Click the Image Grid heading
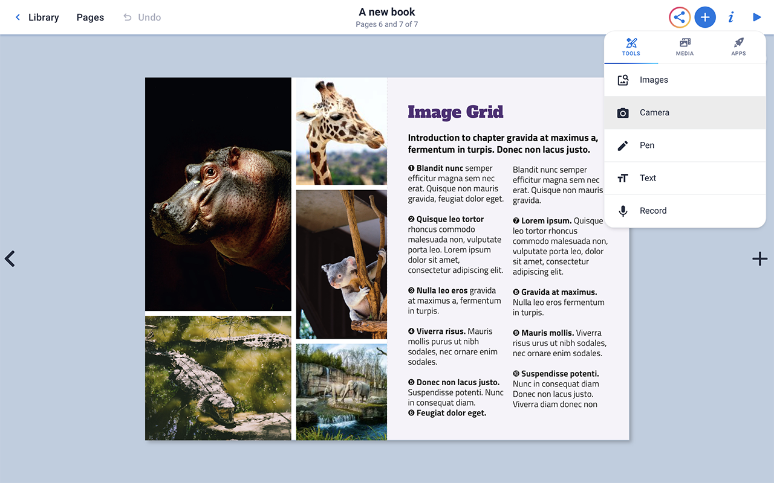Screen dimensions: 774x483 pyautogui.click(x=455, y=112)
